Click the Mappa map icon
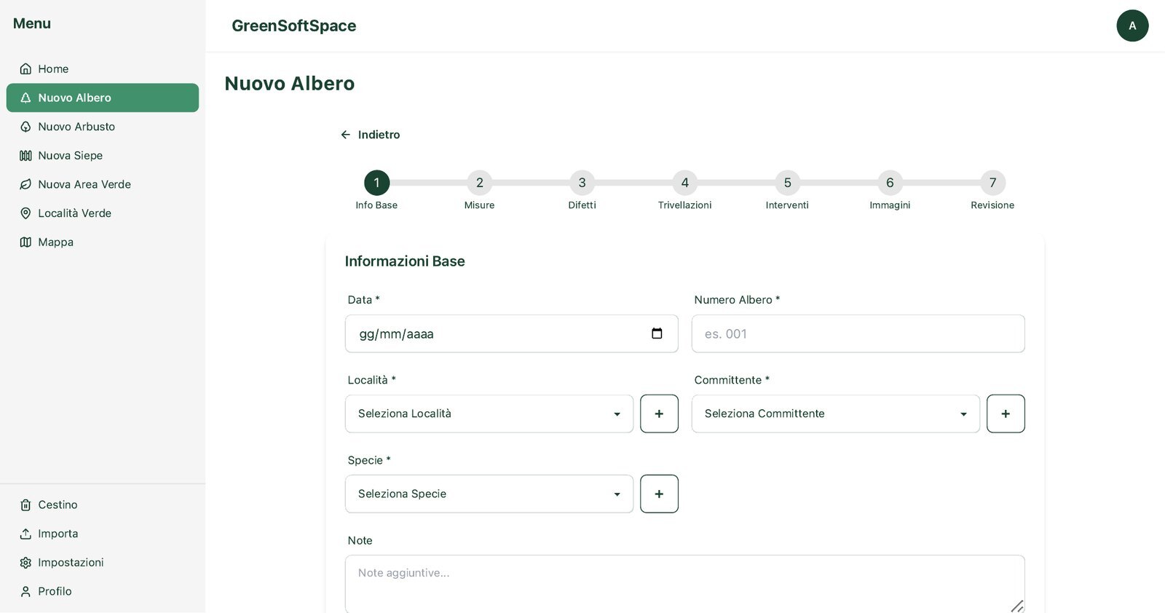Image resolution: width=1165 pixels, height=613 pixels. click(25, 242)
